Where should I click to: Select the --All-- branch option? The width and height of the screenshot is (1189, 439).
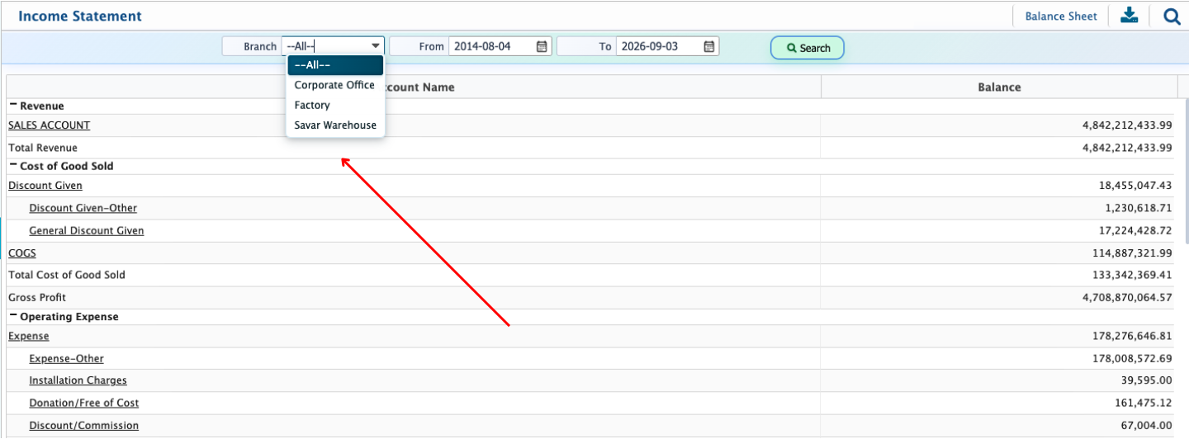pyautogui.click(x=335, y=65)
